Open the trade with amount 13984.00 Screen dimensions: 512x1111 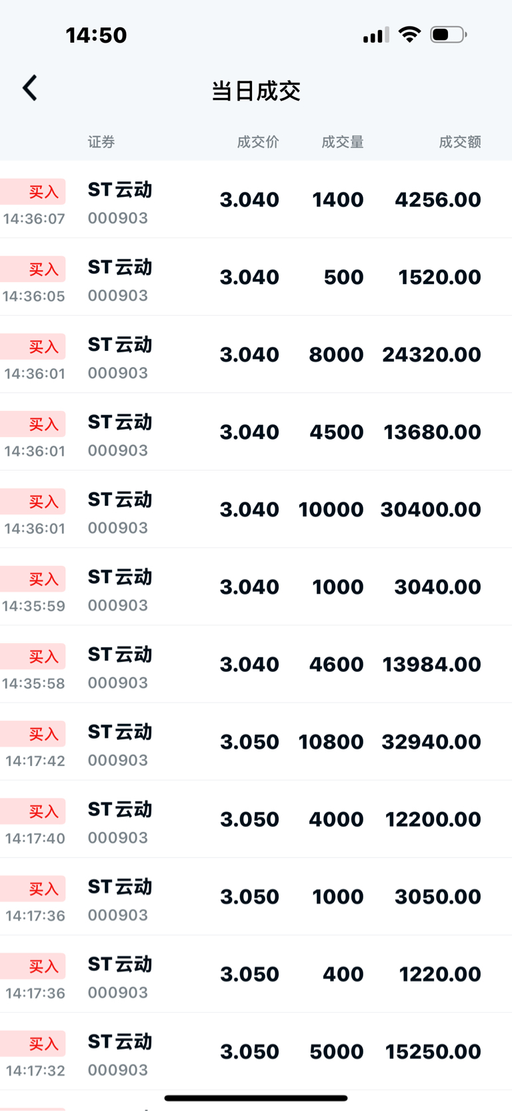click(x=256, y=664)
